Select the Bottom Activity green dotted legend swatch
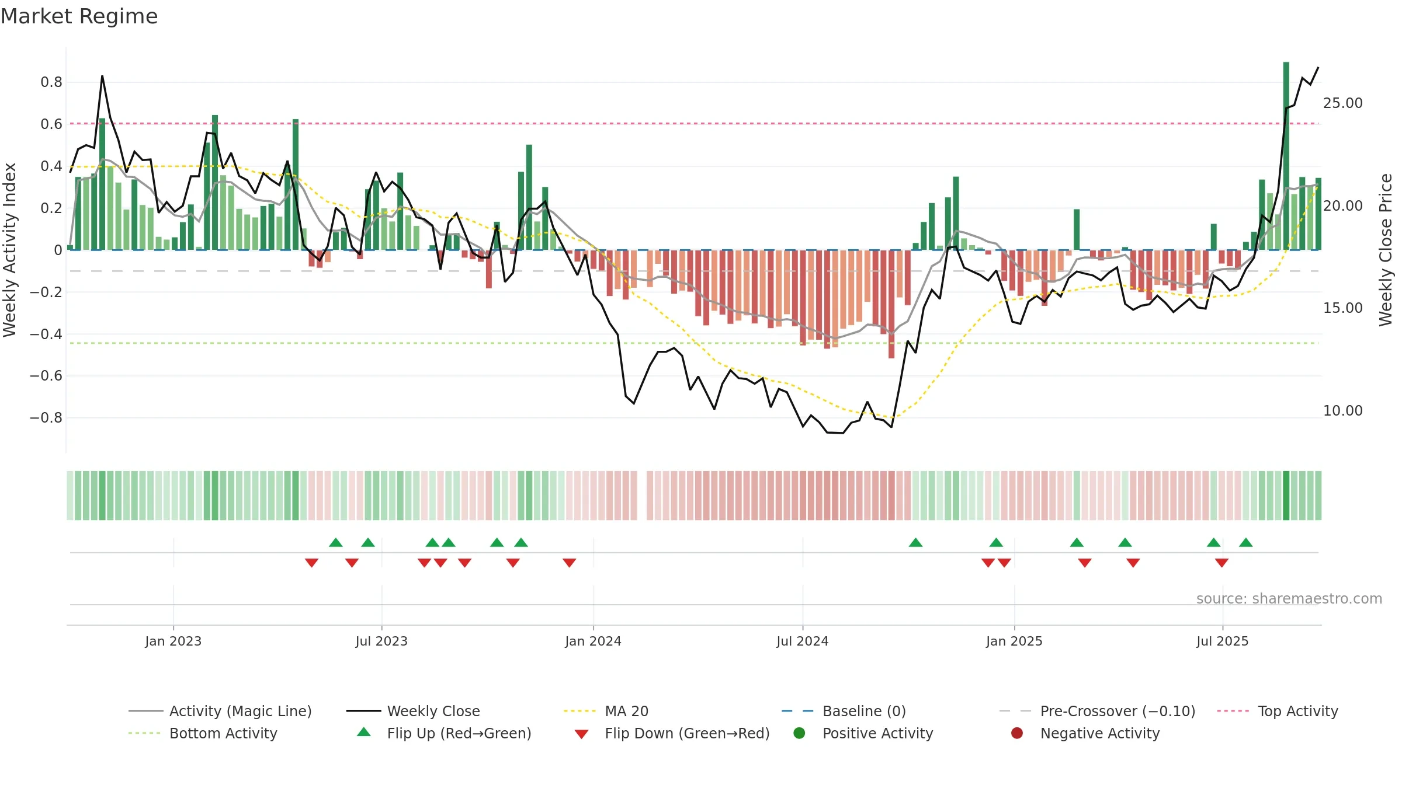Image resolution: width=1402 pixels, height=788 pixels. click(x=144, y=733)
